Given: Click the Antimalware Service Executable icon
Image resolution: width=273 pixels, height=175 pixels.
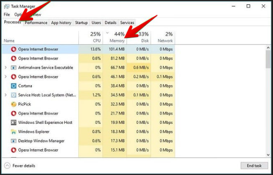Looking at the screenshot, I should [14, 68].
